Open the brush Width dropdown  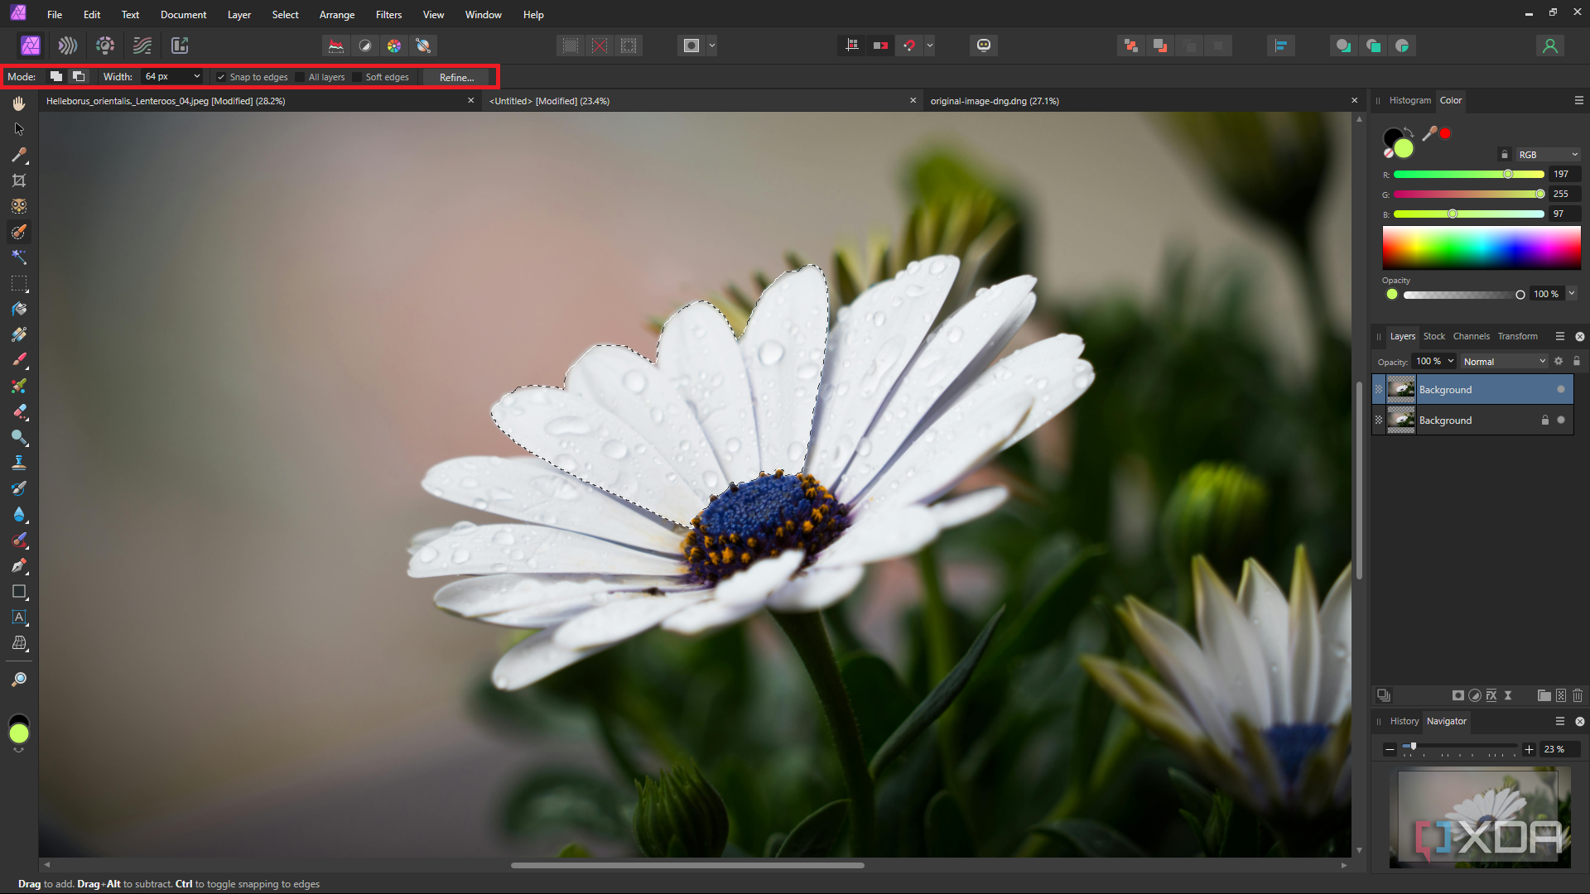click(x=197, y=76)
